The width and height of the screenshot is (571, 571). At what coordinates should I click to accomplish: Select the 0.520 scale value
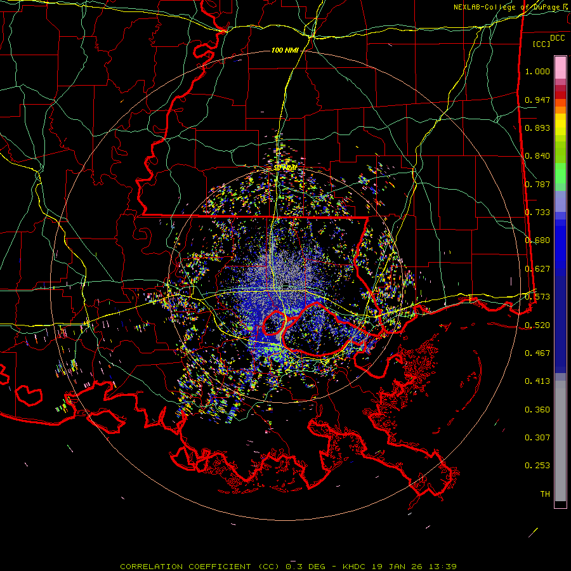537,325
